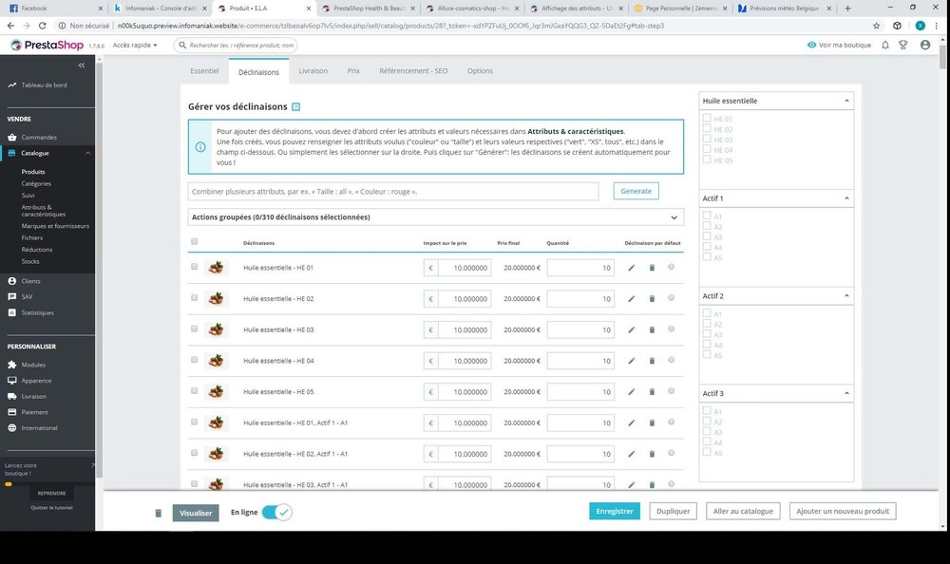Image resolution: width=950 pixels, height=564 pixels.
Task: Collapse the Catalogue sidebar menu
Action: pyautogui.click(x=87, y=153)
